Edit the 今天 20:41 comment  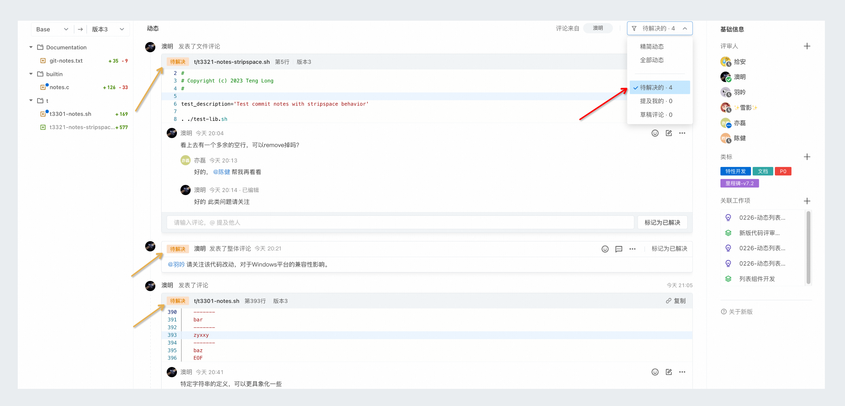pos(669,372)
